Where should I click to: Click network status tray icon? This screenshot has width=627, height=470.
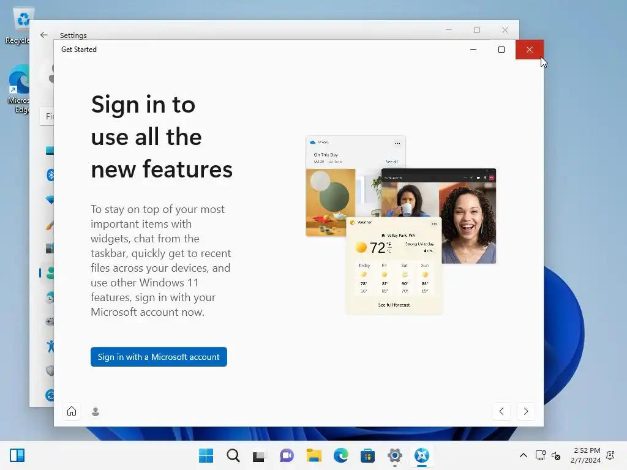coord(540,455)
